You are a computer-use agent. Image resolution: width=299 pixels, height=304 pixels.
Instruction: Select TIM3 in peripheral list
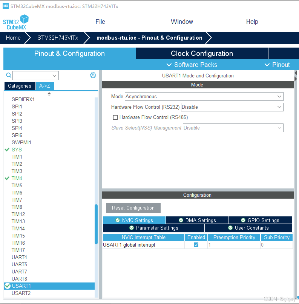17,171
